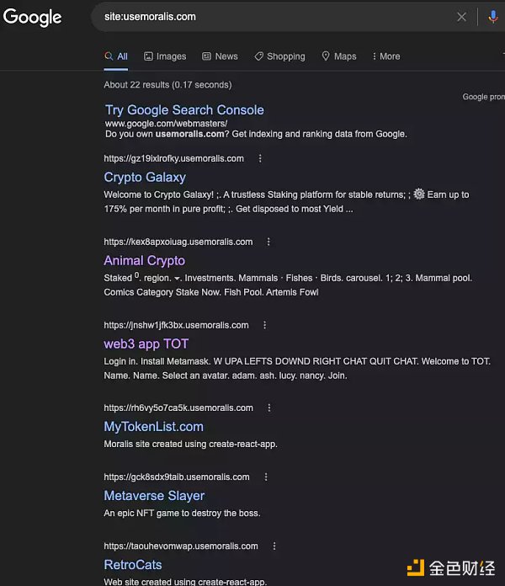
Task: Click the Shopping tab tag icon
Action: [x=258, y=56]
